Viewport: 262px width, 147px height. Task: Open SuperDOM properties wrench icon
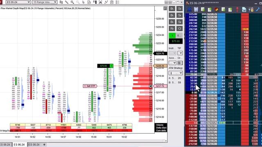tap(258, 9)
